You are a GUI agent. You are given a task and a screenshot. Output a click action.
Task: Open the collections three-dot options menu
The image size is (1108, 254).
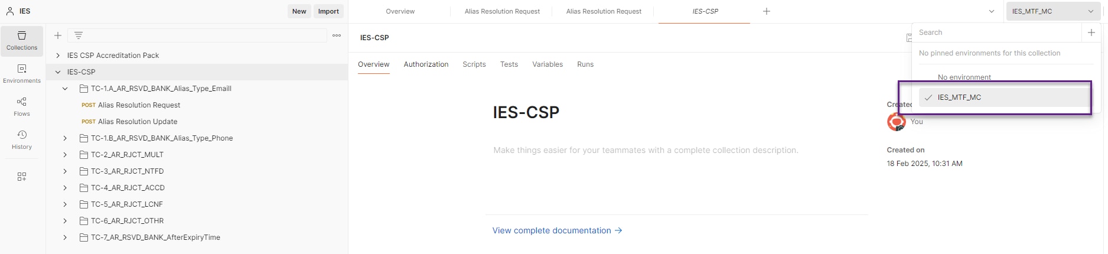pyautogui.click(x=337, y=35)
